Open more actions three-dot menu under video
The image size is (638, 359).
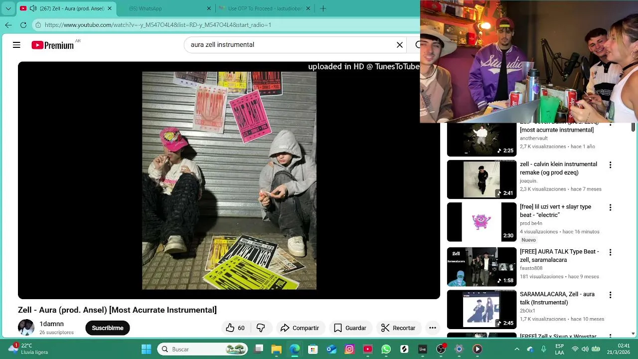click(x=433, y=328)
